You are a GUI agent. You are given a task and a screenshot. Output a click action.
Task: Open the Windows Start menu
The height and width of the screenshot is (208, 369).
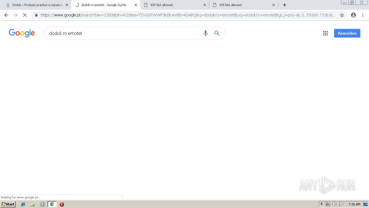point(8,204)
